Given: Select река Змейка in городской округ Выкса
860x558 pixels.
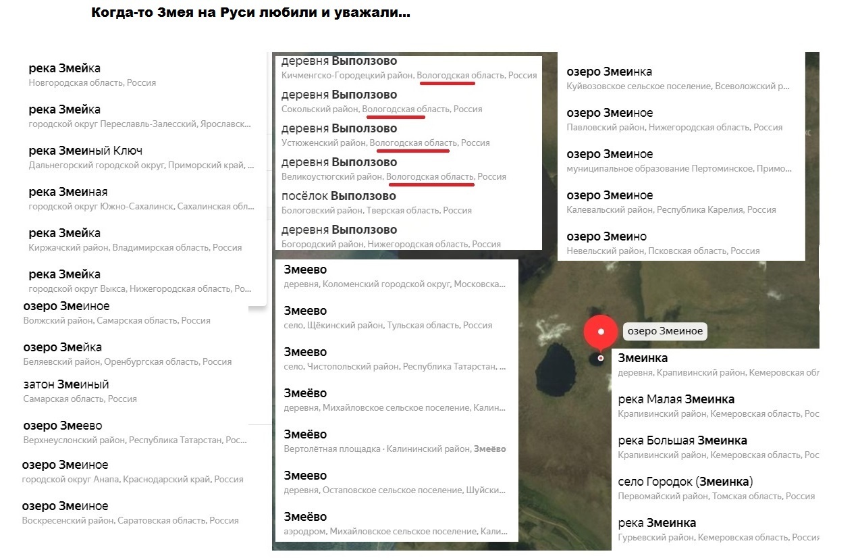Looking at the screenshot, I should [x=138, y=281].
